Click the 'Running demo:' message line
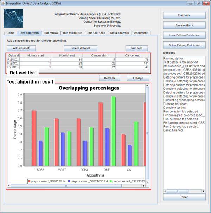The height and width of the screenshot is (213, 211). point(173,58)
